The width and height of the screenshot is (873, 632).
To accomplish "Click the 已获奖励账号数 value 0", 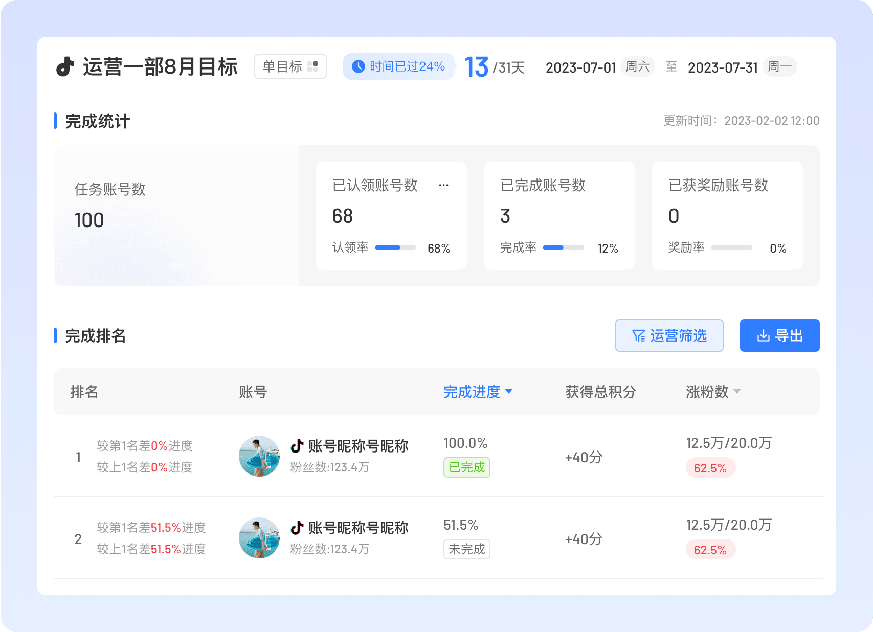I will point(674,216).
